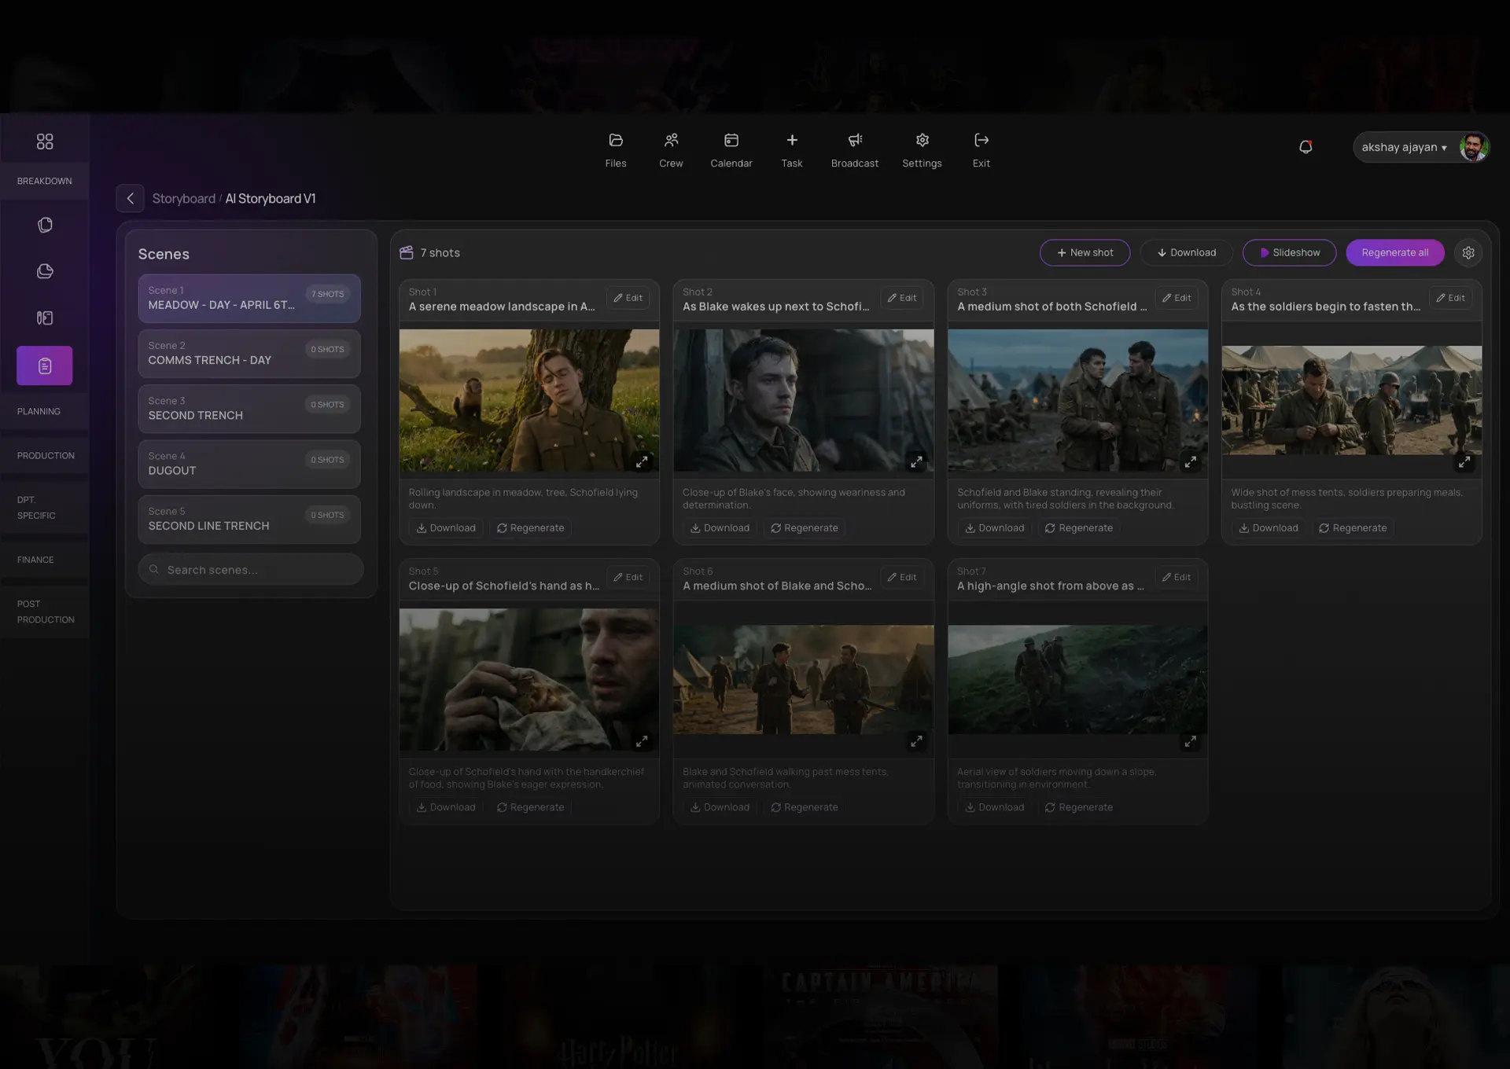Select the highlighted purple storyboard clipboard icon

click(x=45, y=366)
